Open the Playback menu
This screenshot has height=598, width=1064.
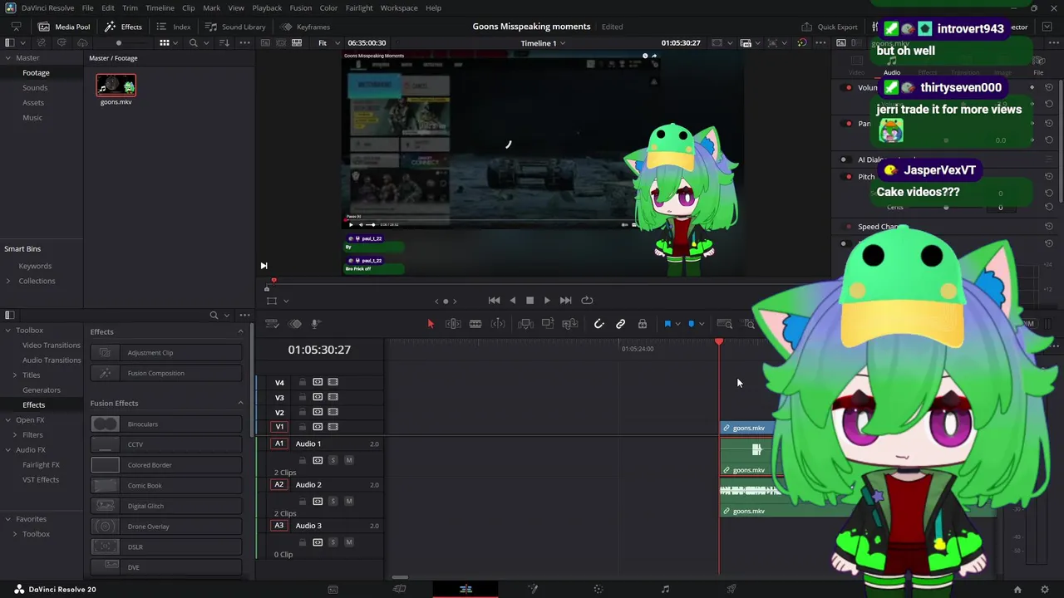[267, 7]
